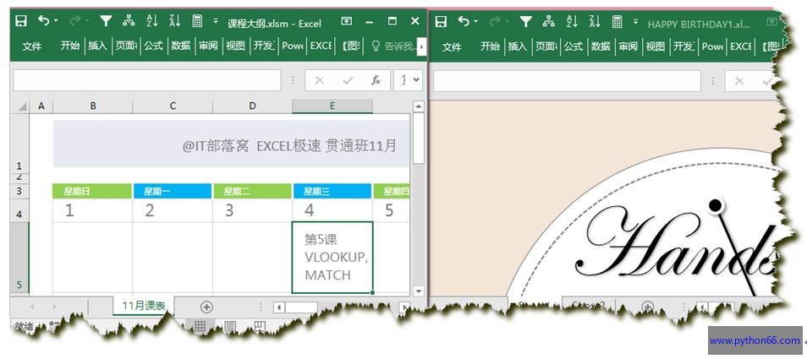
Task: Expand customize quick access in HAPPY BIRTHDAY1 window
Action: coord(635,21)
